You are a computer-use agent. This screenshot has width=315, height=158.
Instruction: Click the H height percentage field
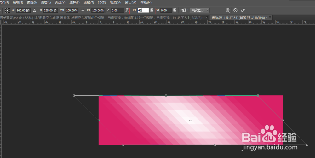tap(98, 10)
